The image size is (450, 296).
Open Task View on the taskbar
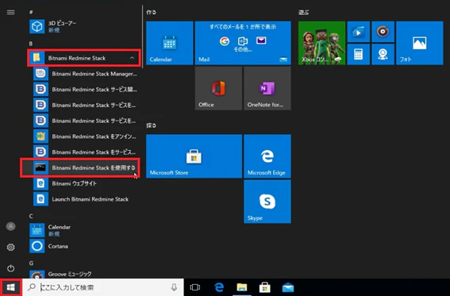[x=195, y=287]
